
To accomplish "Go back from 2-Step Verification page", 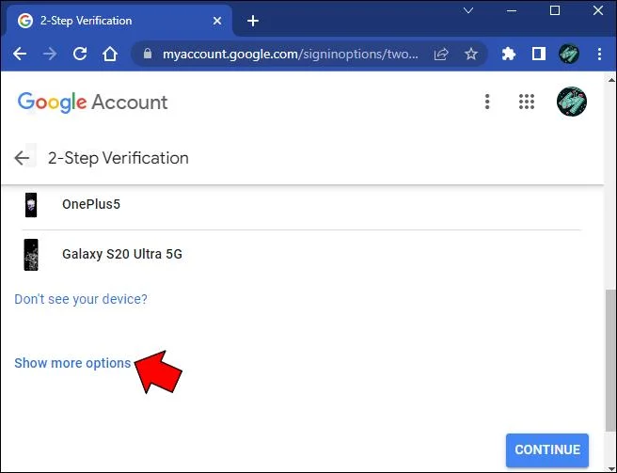I will point(22,158).
